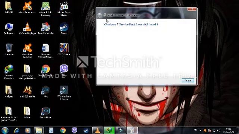Open the first Avast shortcut in top row
Image resolution: width=239 pixels, height=134 pixels.
coord(27,7)
